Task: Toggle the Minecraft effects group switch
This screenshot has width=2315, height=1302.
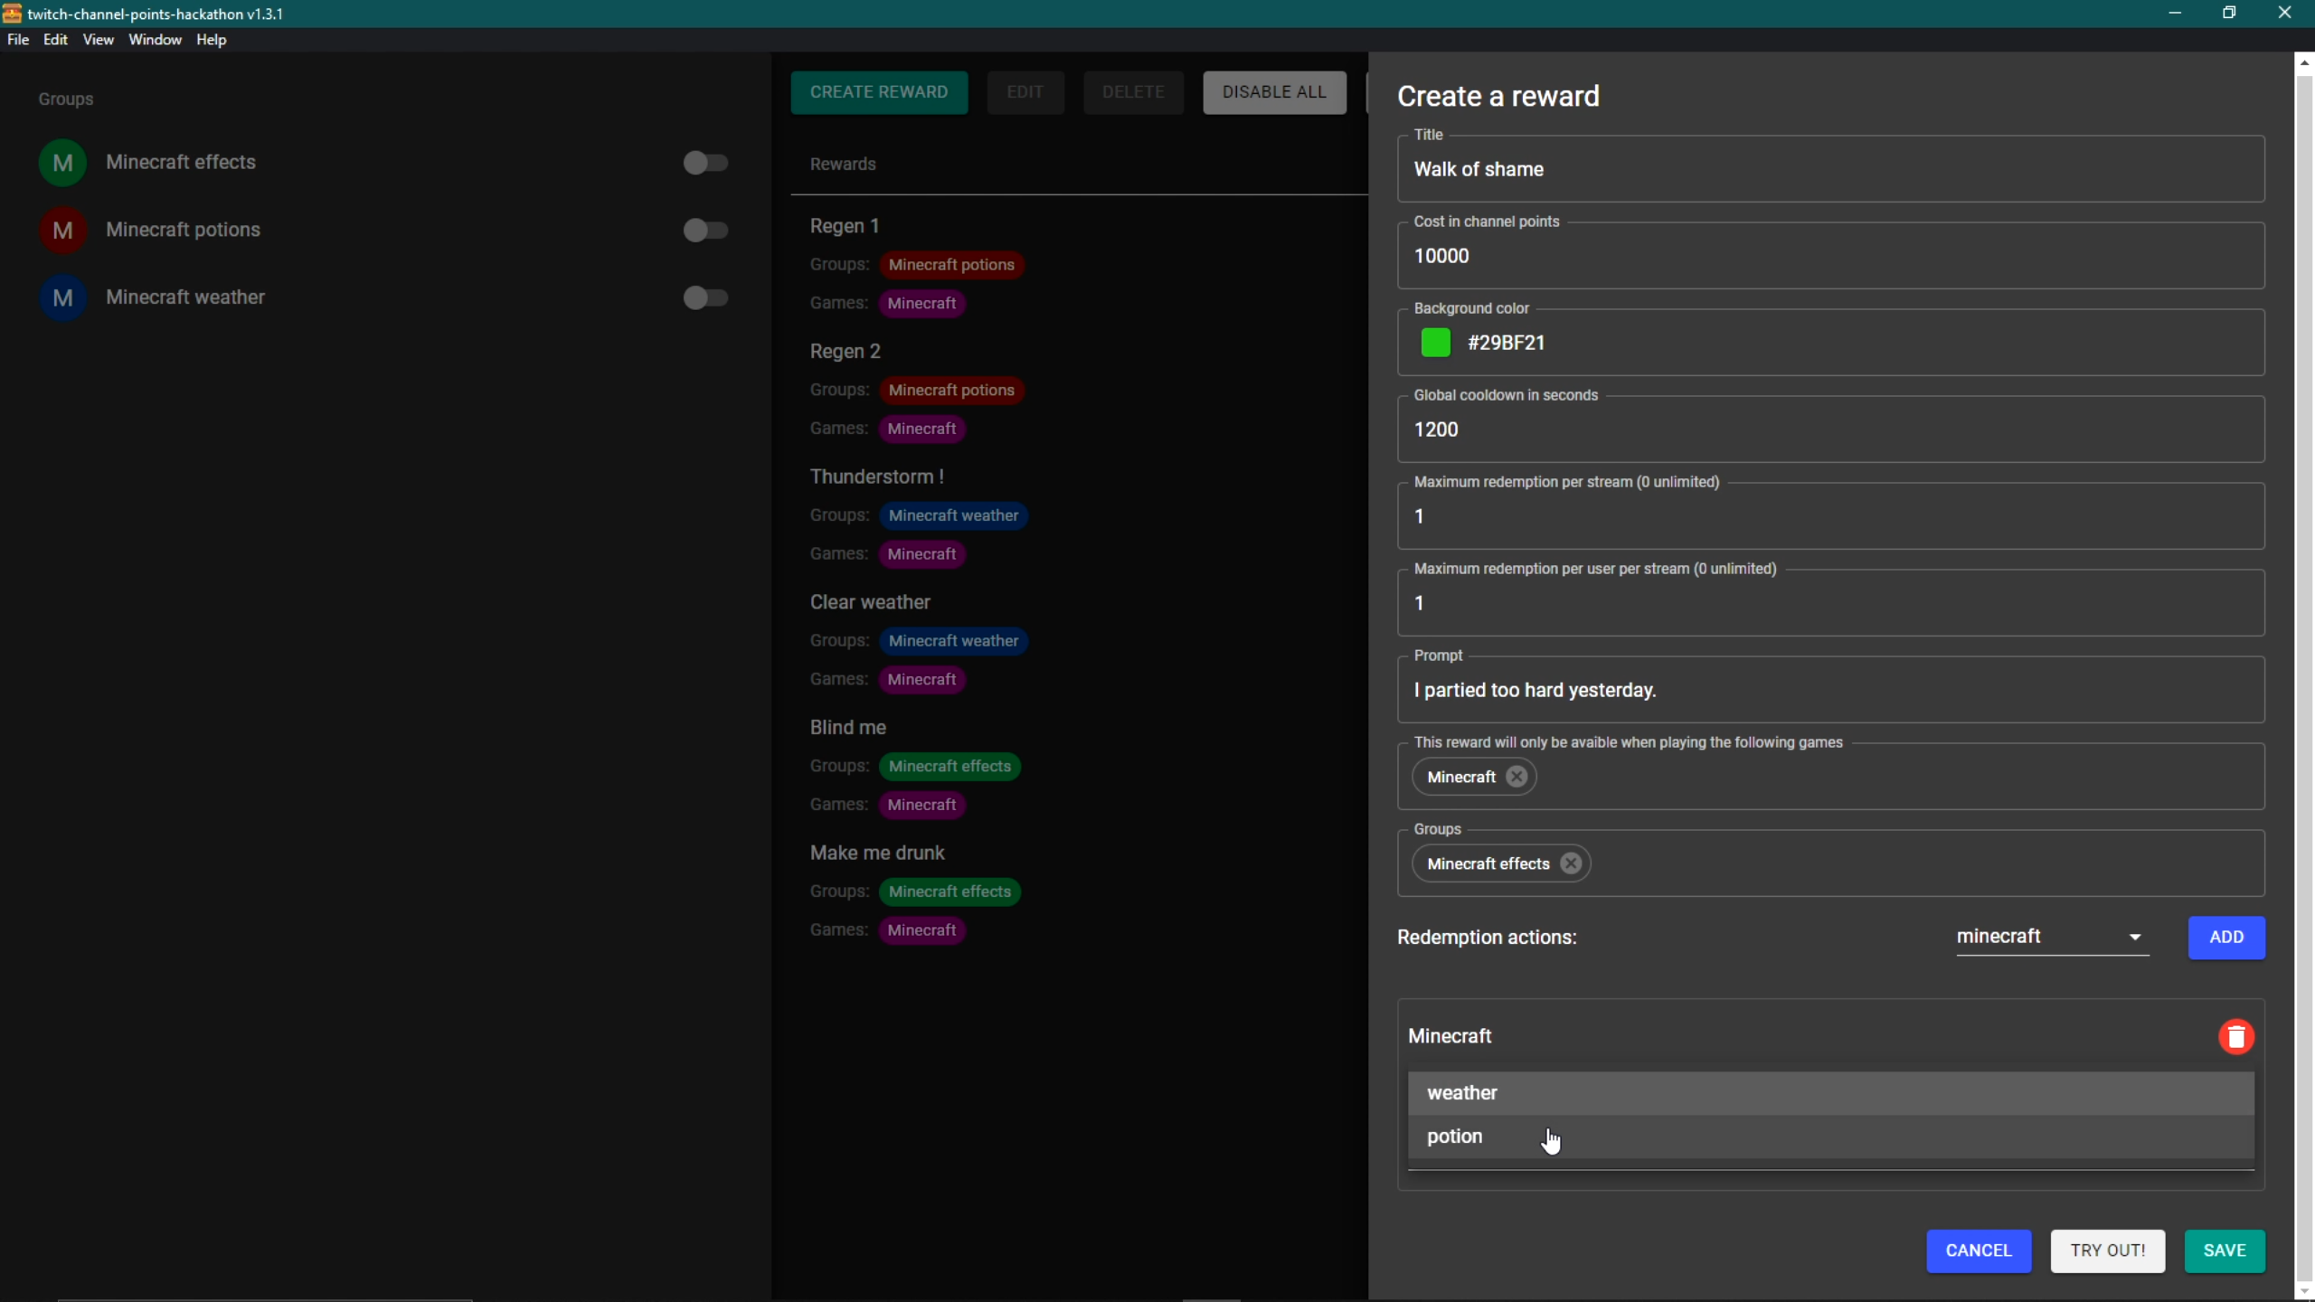Action: coord(704,163)
